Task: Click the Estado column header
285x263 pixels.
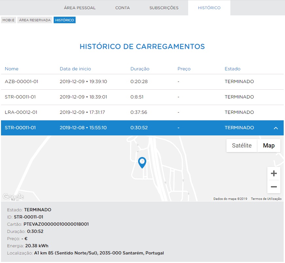Action: point(232,69)
